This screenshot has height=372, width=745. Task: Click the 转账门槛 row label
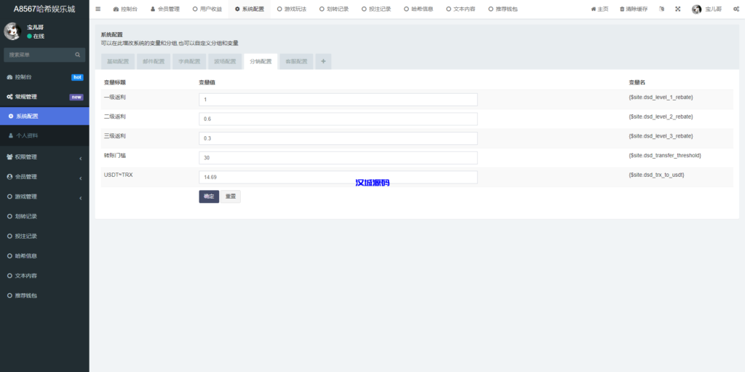(x=114, y=155)
